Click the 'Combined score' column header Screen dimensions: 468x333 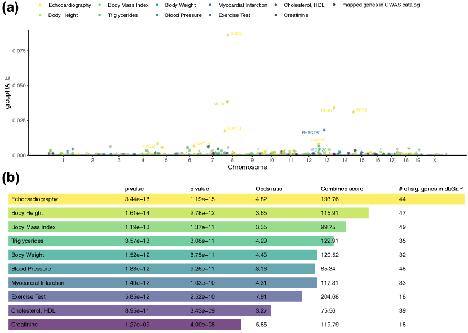pyautogui.click(x=342, y=189)
